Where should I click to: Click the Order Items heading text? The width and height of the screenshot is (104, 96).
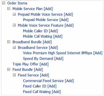(17, 3)
